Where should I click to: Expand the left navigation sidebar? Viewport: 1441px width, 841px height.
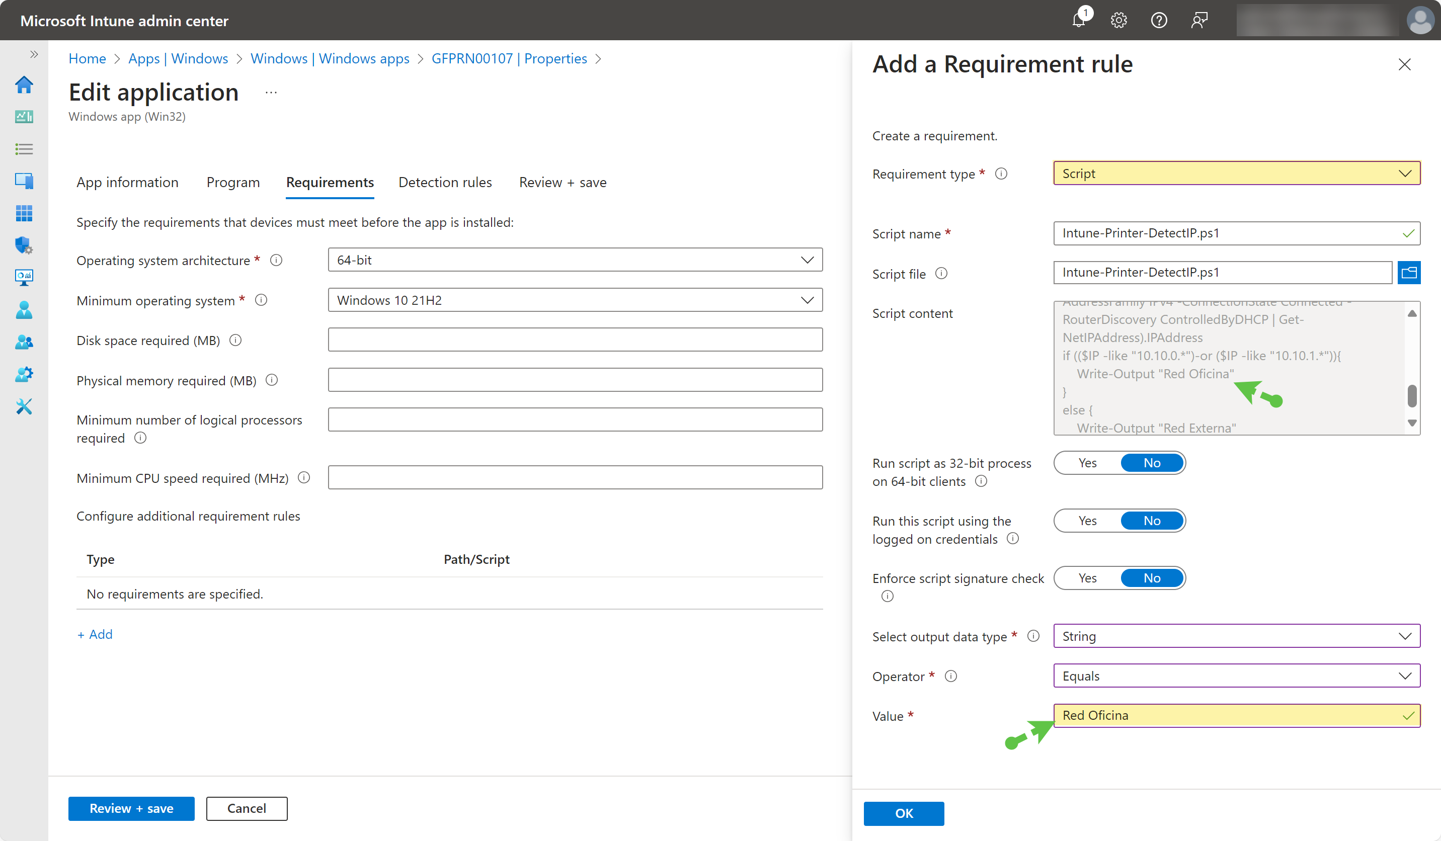[34, 54]
